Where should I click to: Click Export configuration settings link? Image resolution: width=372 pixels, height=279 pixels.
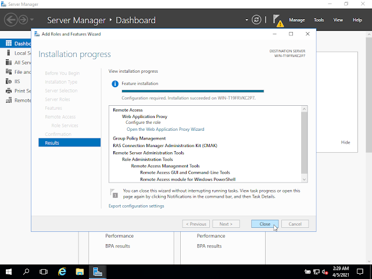(x=136, y=206)
